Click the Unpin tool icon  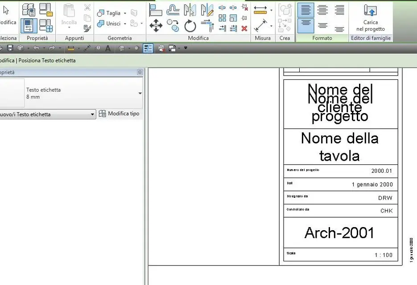(x=245, y=8)
